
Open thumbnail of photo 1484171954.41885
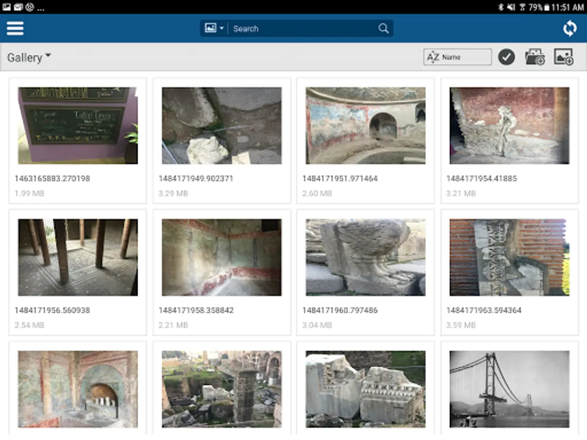pos(509,126)
